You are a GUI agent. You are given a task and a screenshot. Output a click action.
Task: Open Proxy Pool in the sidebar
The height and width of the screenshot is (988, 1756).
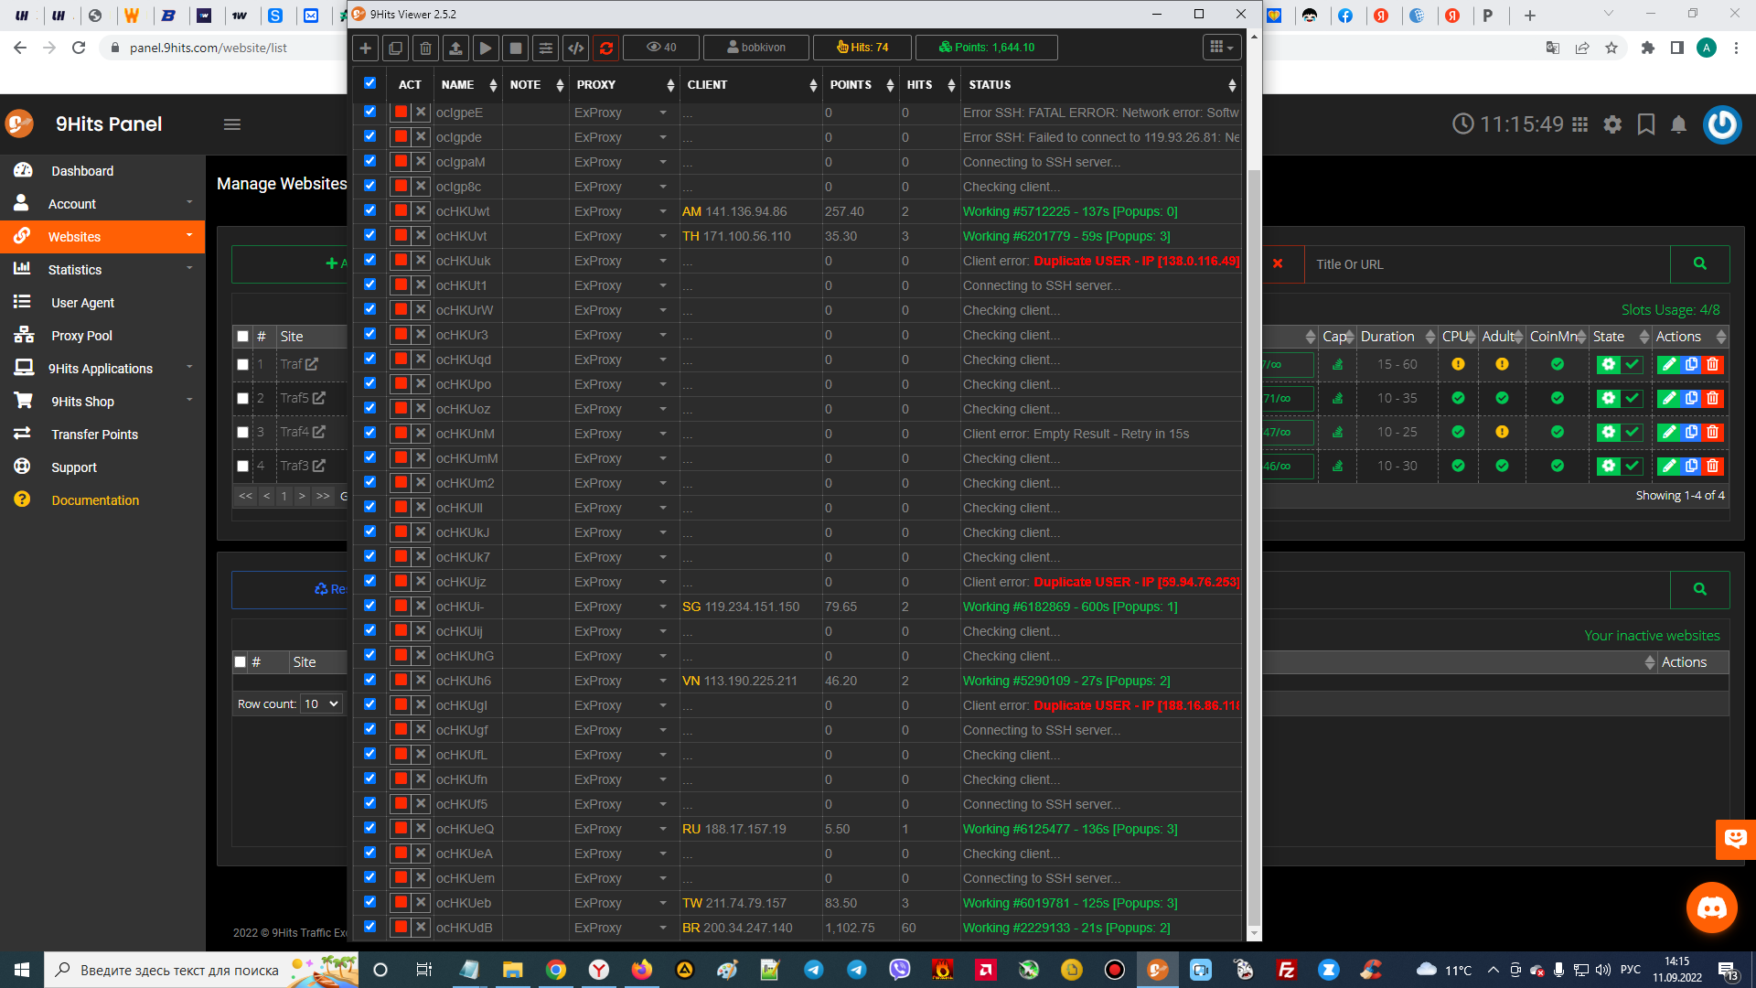click(x=81, y=336)
